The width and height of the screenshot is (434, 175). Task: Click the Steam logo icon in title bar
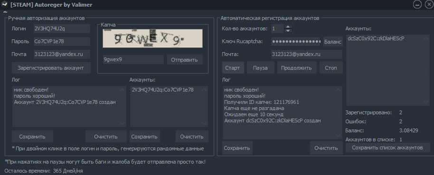pos(4,4)
